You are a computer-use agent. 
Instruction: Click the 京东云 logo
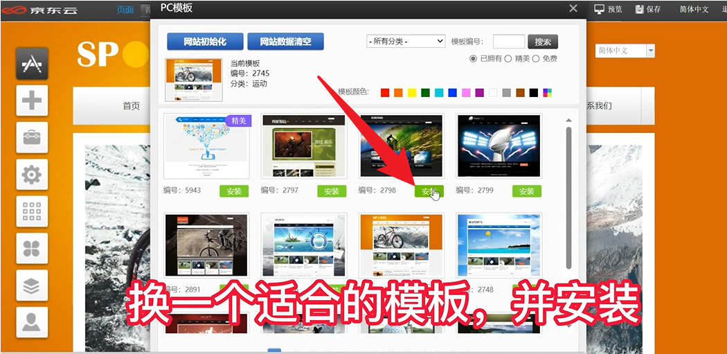pos(39,10)
